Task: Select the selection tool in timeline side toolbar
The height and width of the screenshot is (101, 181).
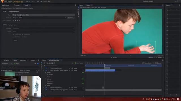Action: [42, 63]
